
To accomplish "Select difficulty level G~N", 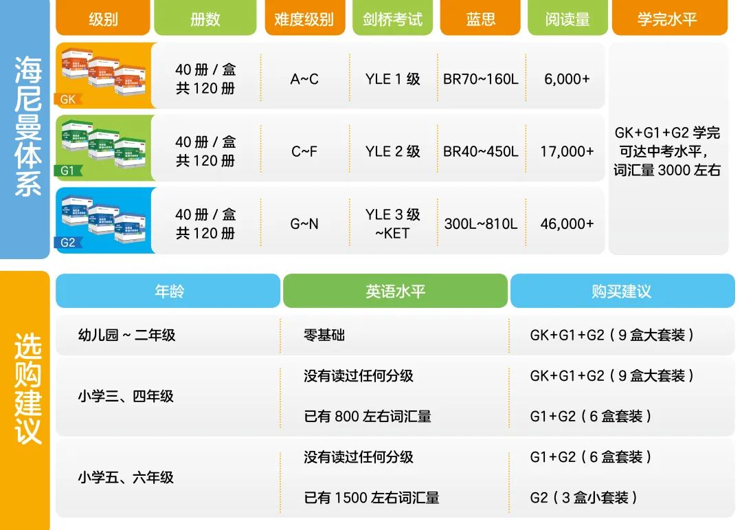I will pos(304,223).
